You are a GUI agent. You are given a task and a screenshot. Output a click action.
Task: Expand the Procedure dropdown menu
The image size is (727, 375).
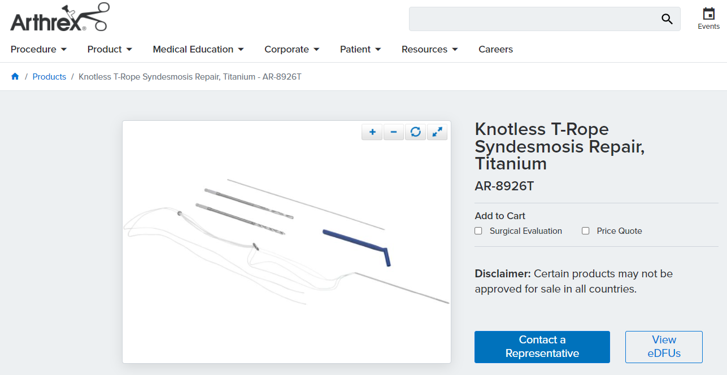click(38, 50)
